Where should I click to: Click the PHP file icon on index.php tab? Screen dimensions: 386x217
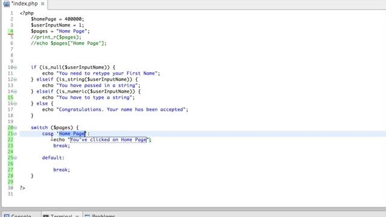click(7, 4)
